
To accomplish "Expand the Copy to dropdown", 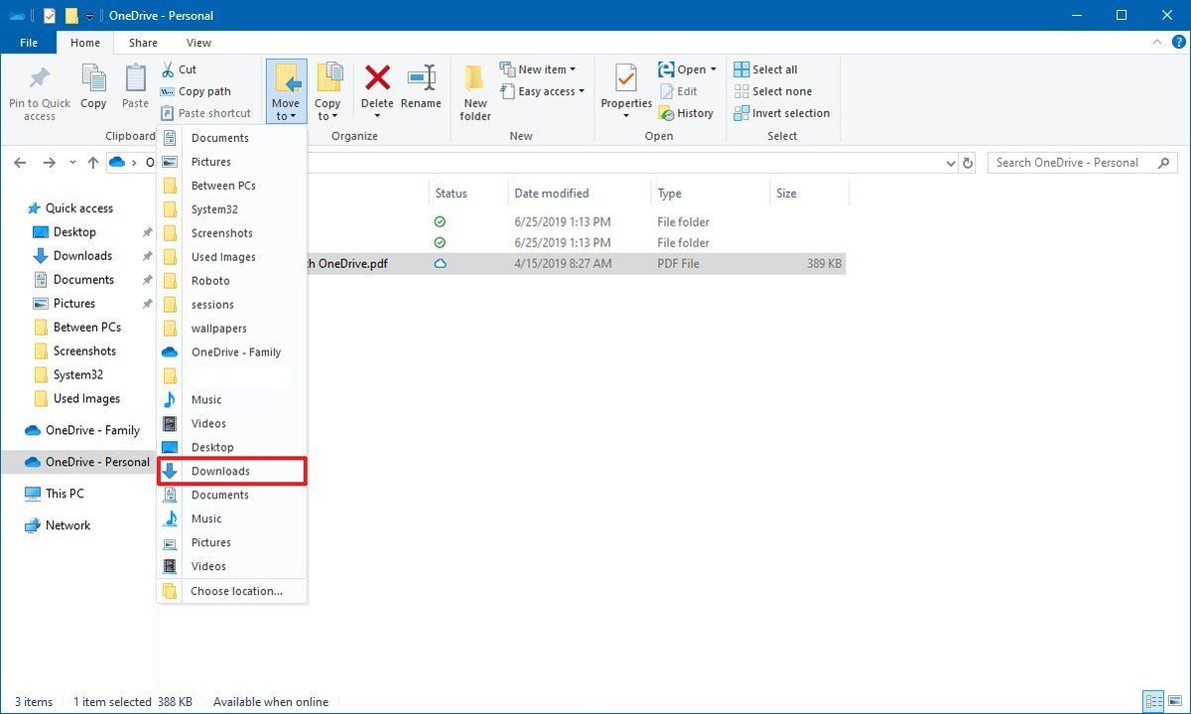I will tap(329, 116).
